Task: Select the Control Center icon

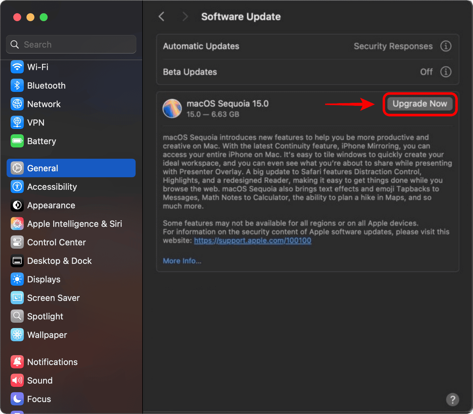Action: coord(17,242)
